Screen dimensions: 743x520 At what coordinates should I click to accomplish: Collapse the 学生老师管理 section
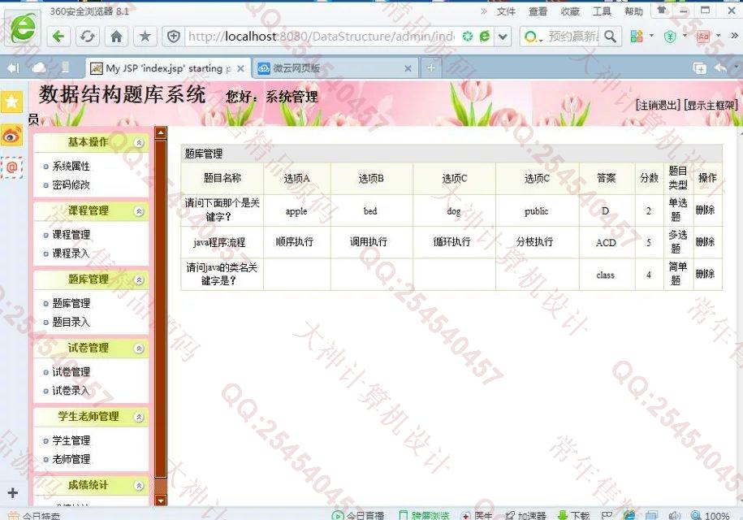click(x=139, y=417)
